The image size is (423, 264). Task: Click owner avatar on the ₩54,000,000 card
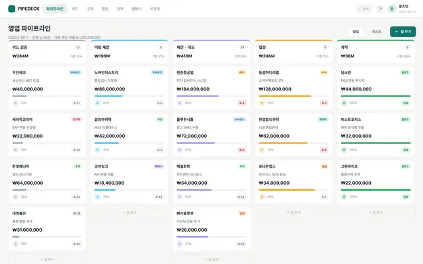(x=180, y=197)
